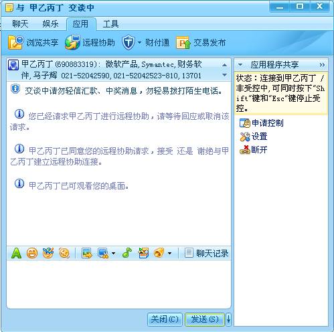Select the send picture icon

pos(87,253)
